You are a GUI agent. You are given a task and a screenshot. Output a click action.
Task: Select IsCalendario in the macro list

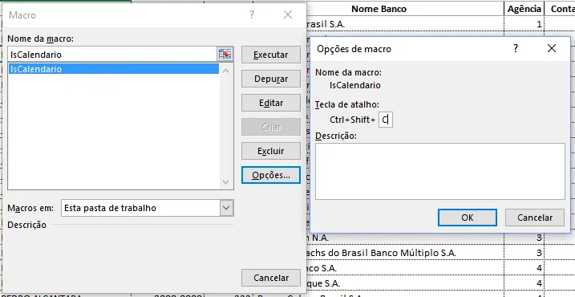pos(114,69)
